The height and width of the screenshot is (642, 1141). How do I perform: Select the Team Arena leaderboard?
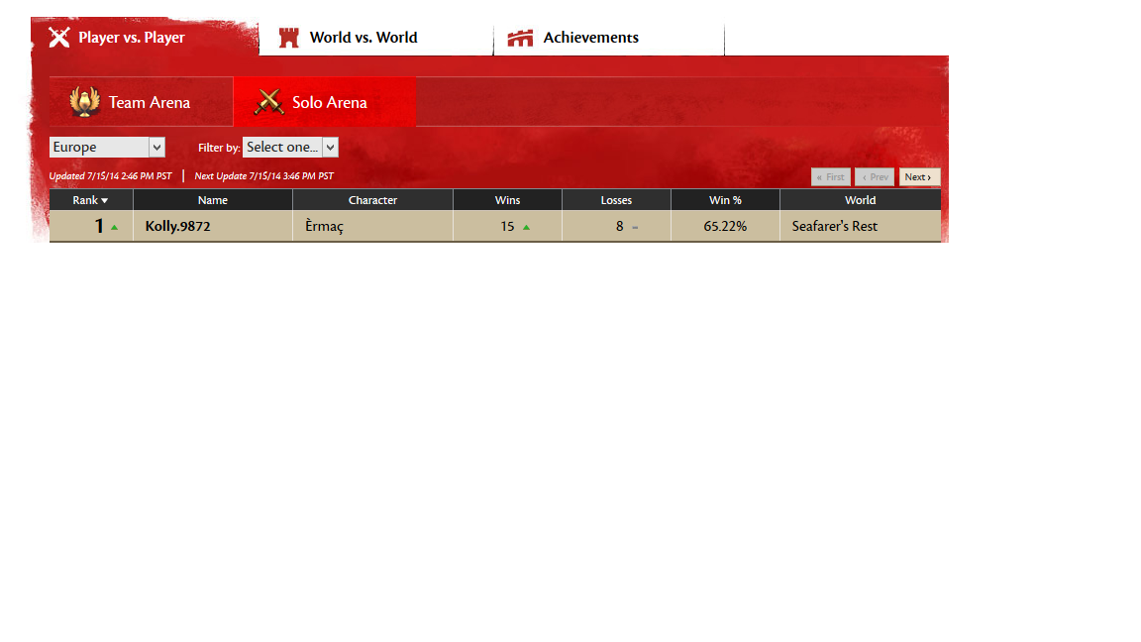coord(142,102)
